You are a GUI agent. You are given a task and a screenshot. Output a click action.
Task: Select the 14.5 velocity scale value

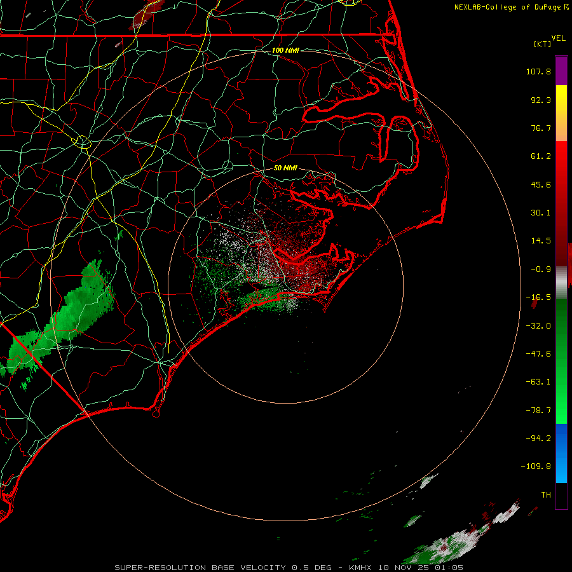[x=541, y=241]
